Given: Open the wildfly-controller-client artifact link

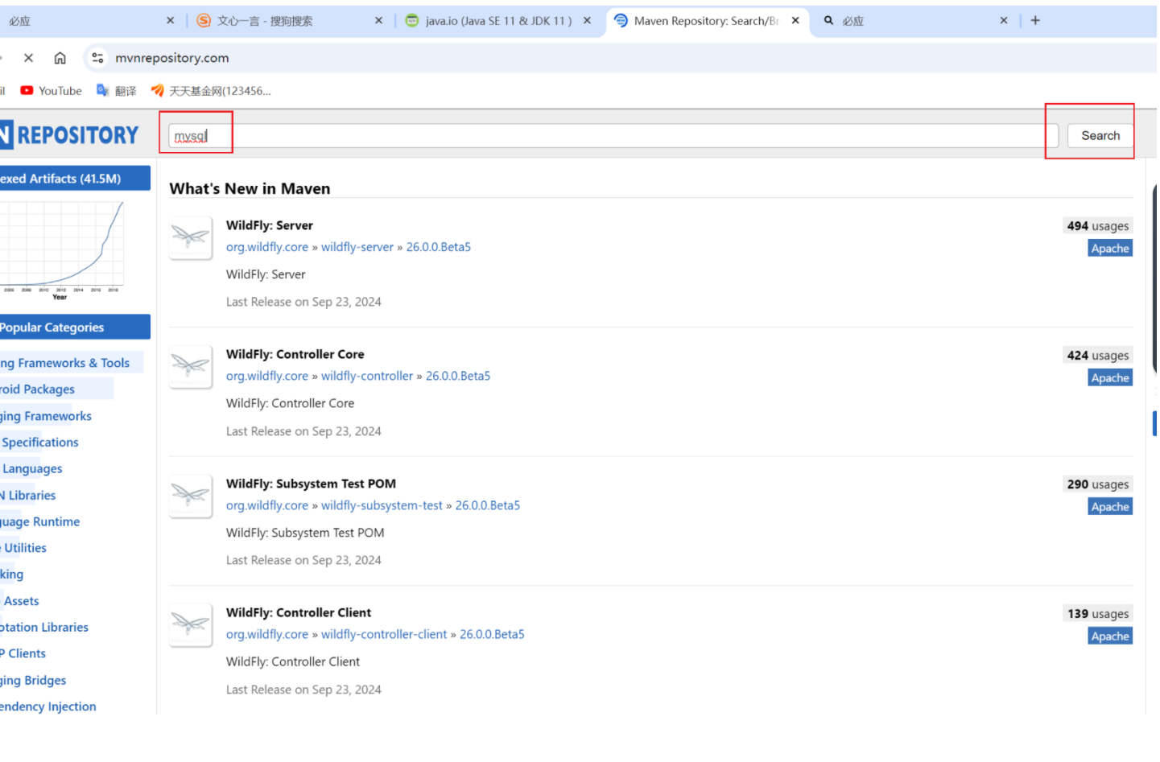Looking at the screenshot, I should pyautogui.click(x=384, y=634).
